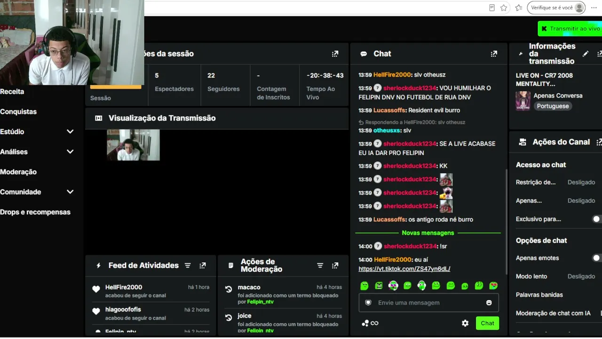Insert the headphone emote covering its mouth
The image size is (602, 339).
422,285
